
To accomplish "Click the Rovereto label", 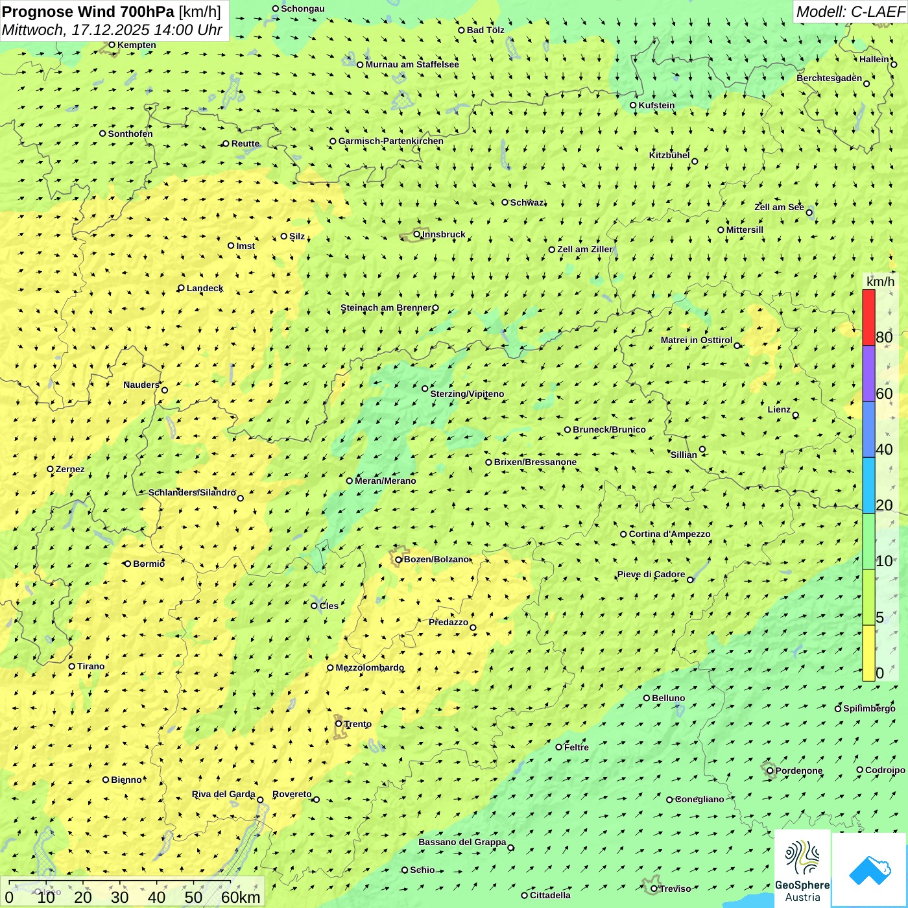I will (x=292, y=794).
